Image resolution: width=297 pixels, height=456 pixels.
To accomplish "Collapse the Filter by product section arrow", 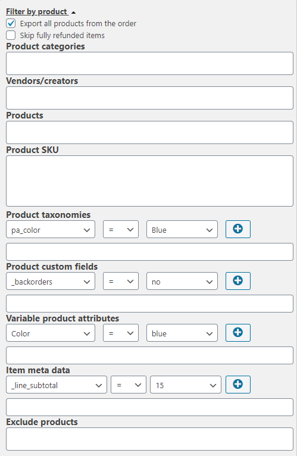I will tap(74, 13).
